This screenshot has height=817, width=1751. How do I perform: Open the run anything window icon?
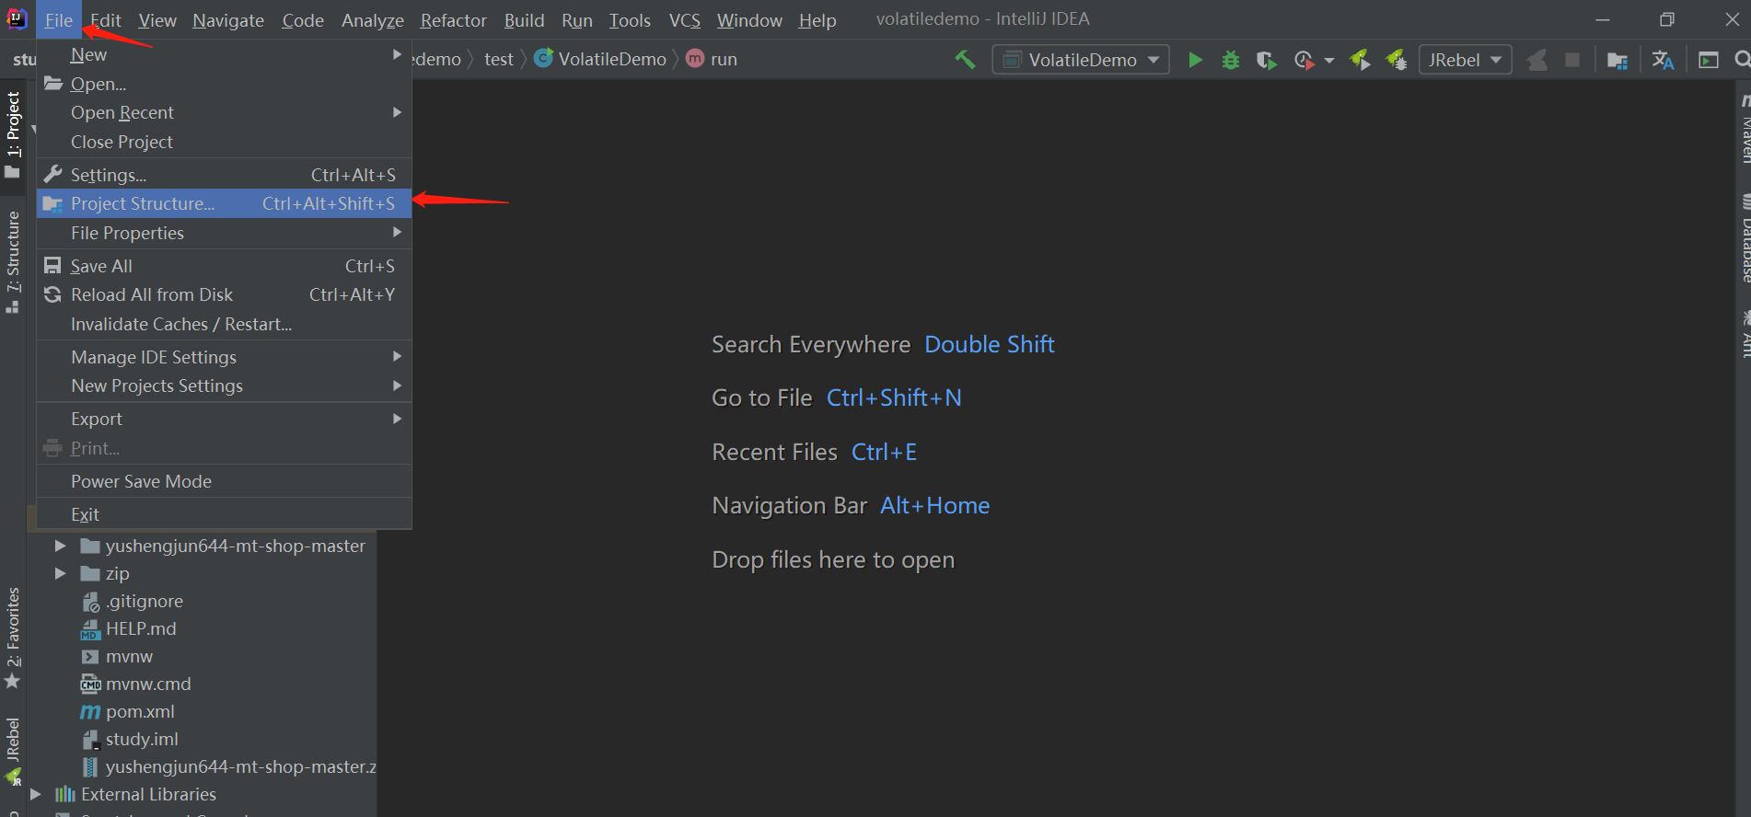[1709, 60]
